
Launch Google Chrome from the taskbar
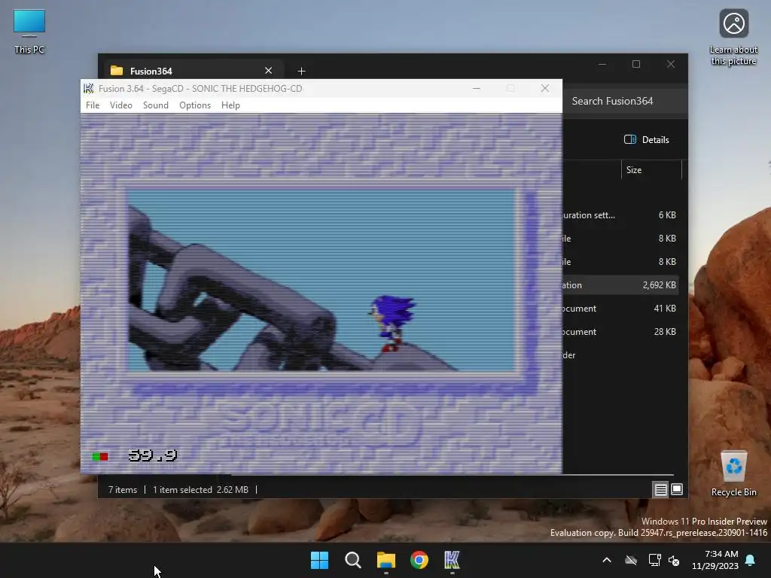(x=419, y=560)
